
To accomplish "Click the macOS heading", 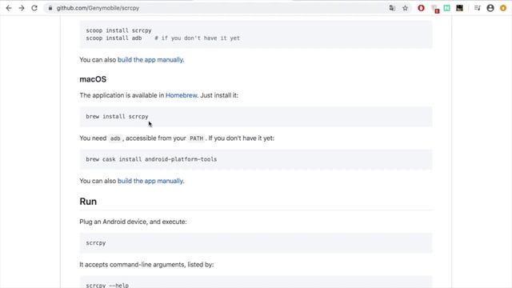I will [93, 79].
